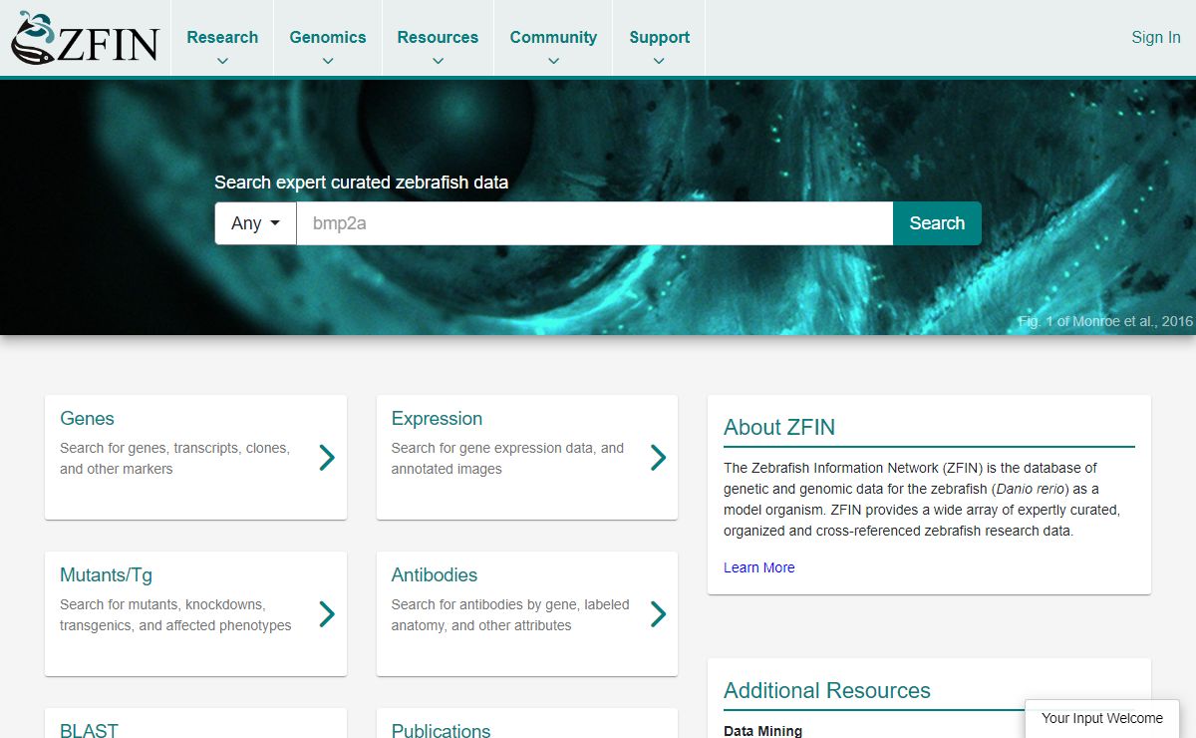Screen dimensions: 1196x738
Task: Open the Expression card title
Action: [x=437, y=419]
